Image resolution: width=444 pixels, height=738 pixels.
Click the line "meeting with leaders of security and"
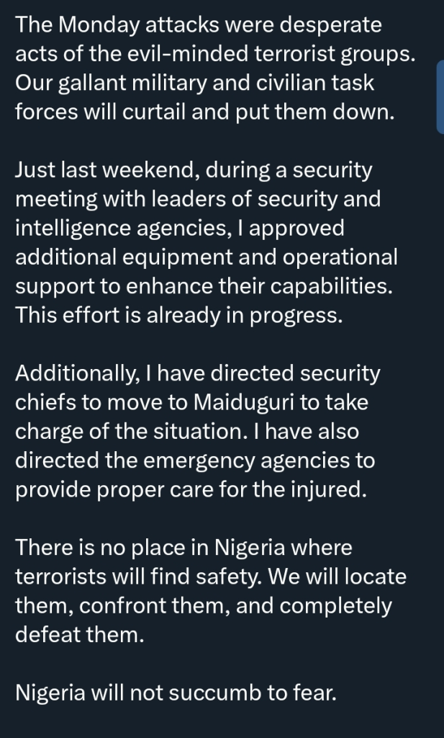click(x=198, y=200)
